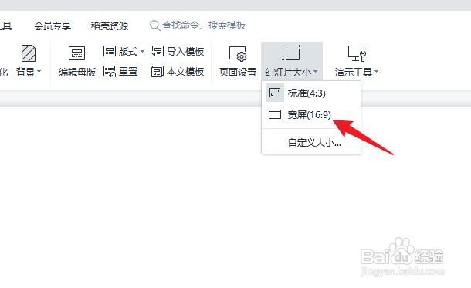Open 自定义大小... custom size option

tap(311, 142)
